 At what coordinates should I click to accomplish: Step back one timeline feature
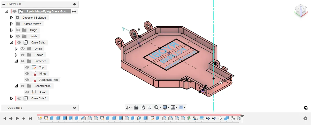(x=11, y=119)
